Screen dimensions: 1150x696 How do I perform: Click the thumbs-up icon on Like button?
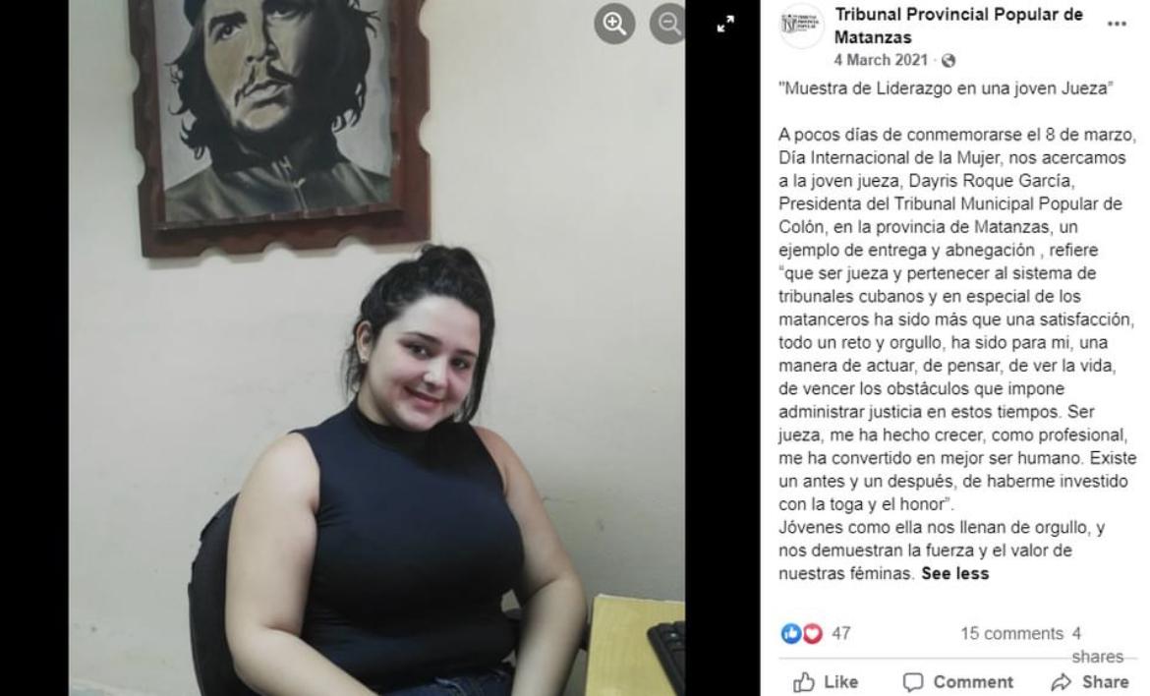point(804,682)
